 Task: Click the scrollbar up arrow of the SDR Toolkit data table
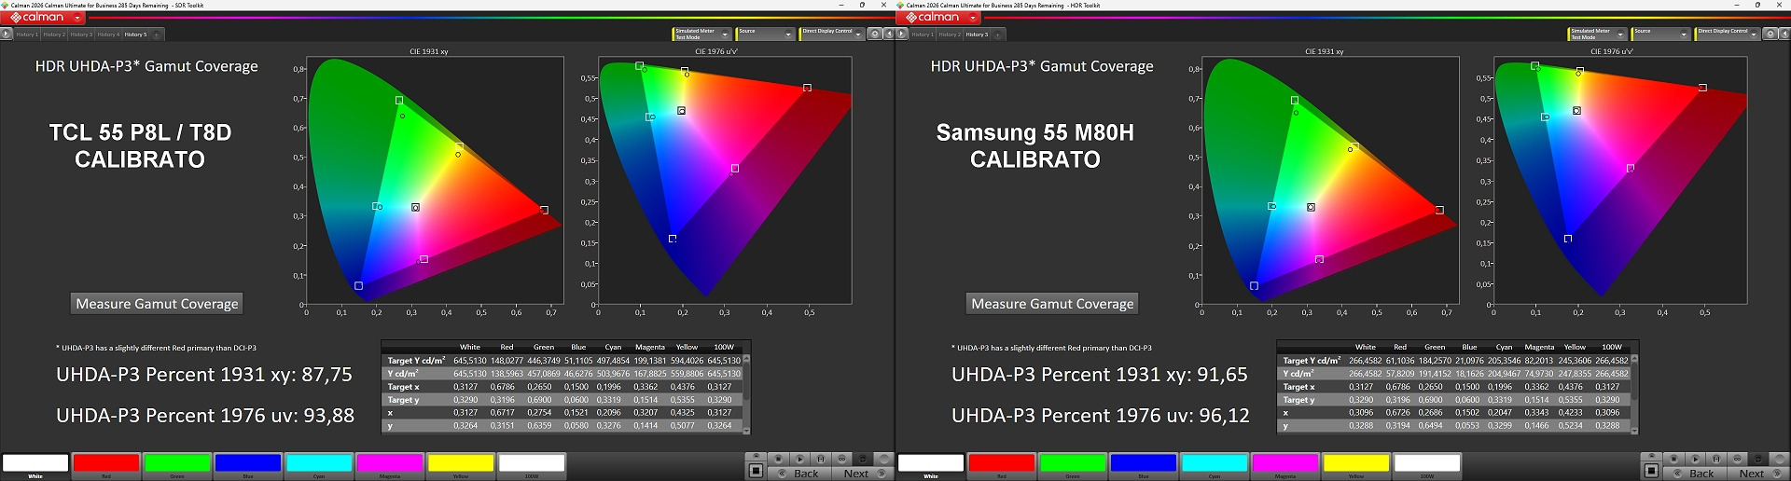click(746, 359)
